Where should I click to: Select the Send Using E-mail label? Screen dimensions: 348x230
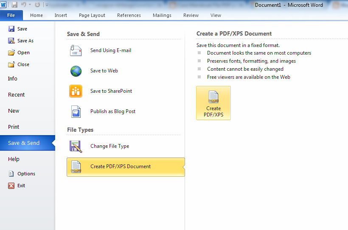tap(111, 50)
